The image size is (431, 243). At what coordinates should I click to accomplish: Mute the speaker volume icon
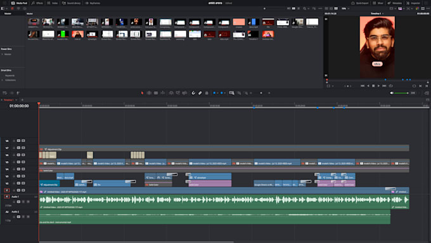392,93
